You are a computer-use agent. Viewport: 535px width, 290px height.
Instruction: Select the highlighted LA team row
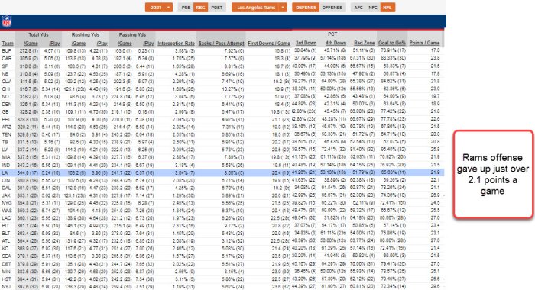pos(222,172)
